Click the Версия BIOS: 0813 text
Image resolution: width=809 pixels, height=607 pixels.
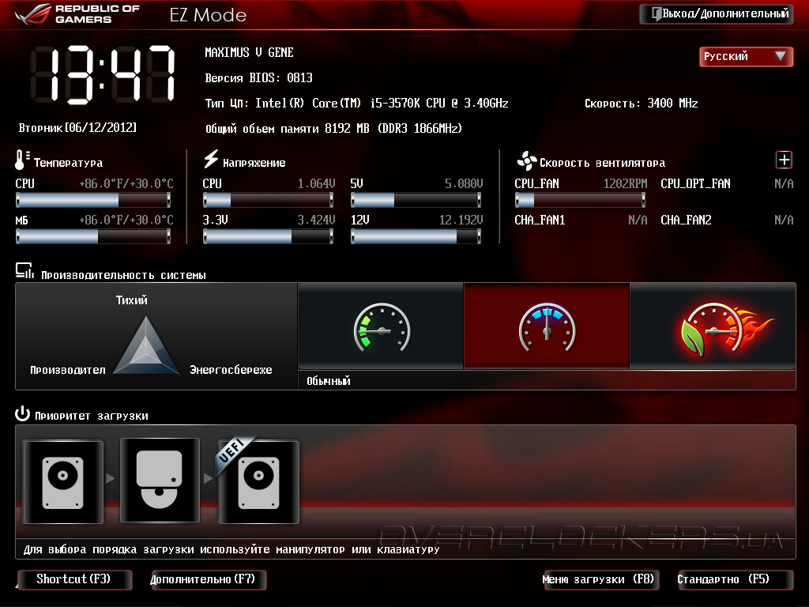click(259, 78)
